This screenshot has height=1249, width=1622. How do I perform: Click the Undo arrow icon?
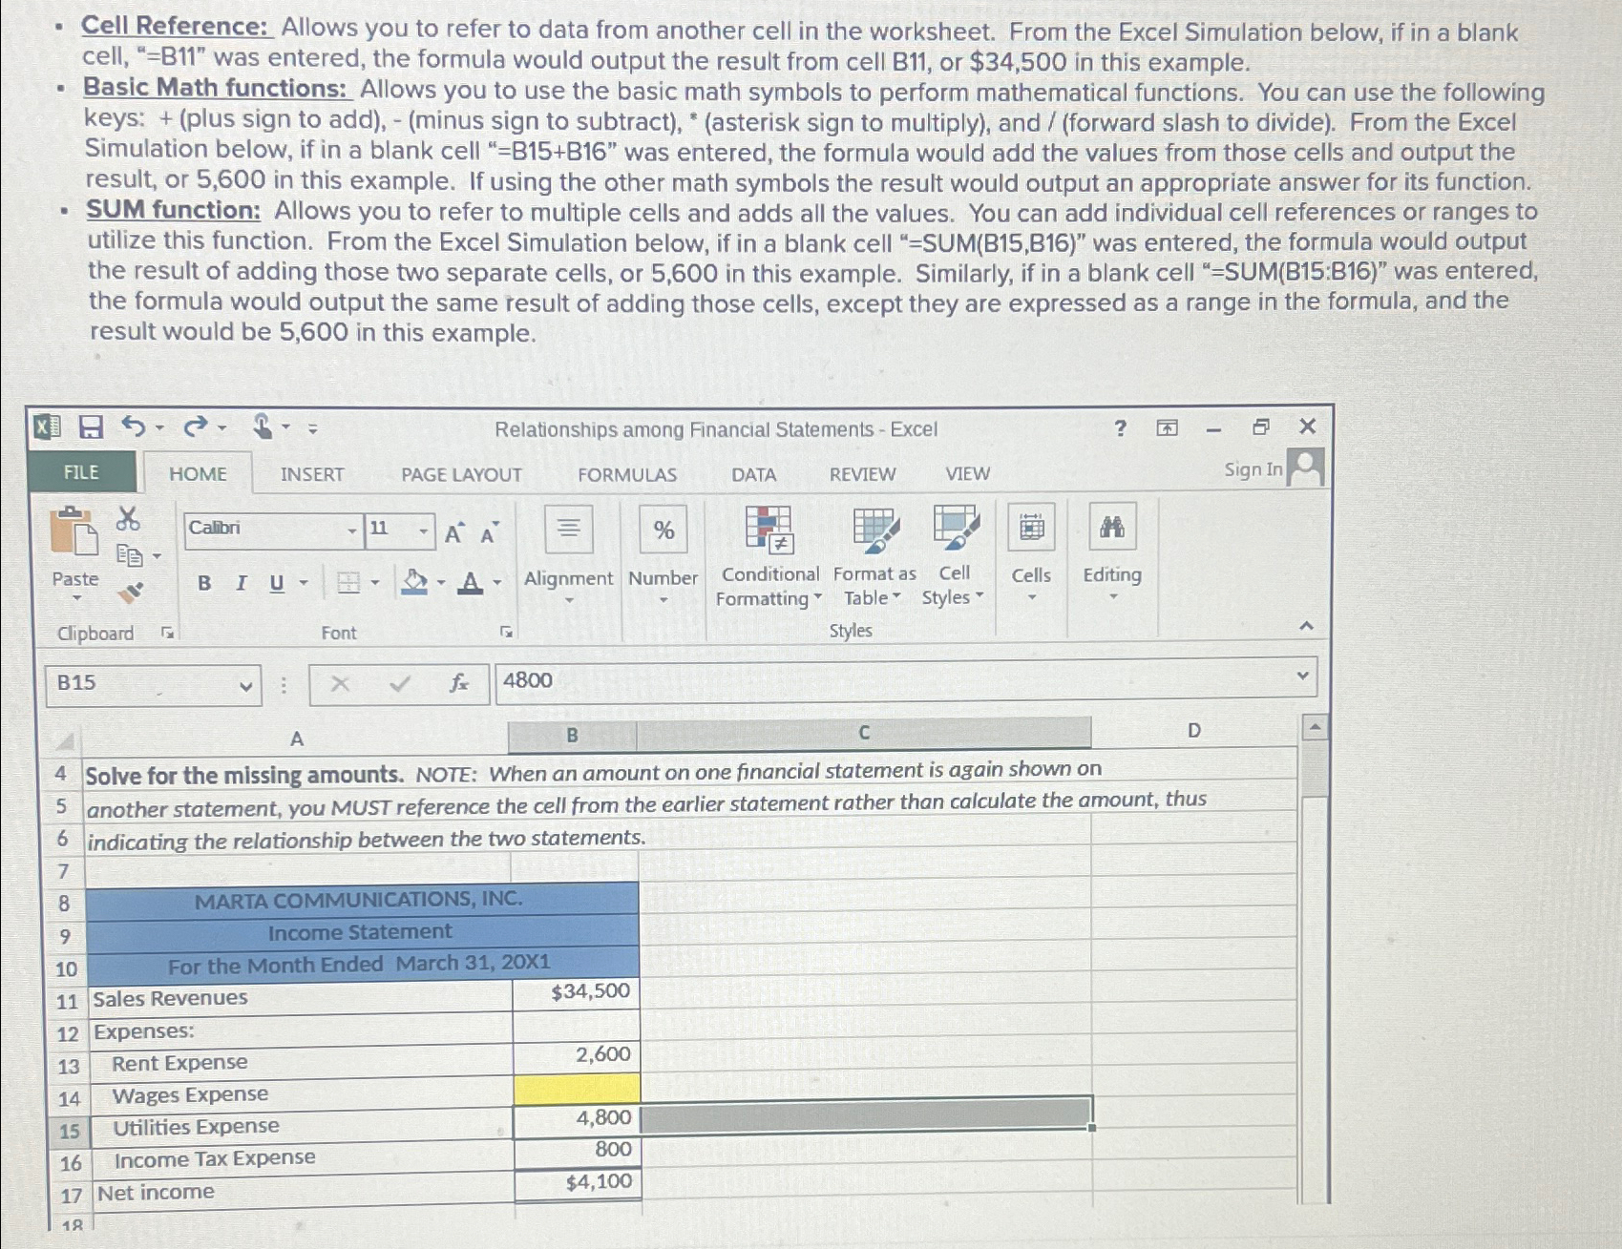134,427
